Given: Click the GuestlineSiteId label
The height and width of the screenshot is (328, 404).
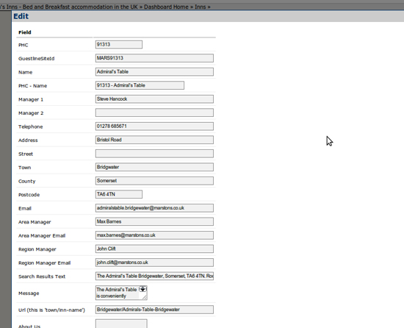Looking at the screenshot, I should click(36, 59).
